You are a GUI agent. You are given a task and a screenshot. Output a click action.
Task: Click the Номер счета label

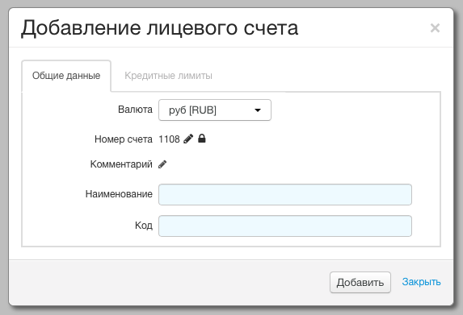pyautogui.click(x=124, y=139)
